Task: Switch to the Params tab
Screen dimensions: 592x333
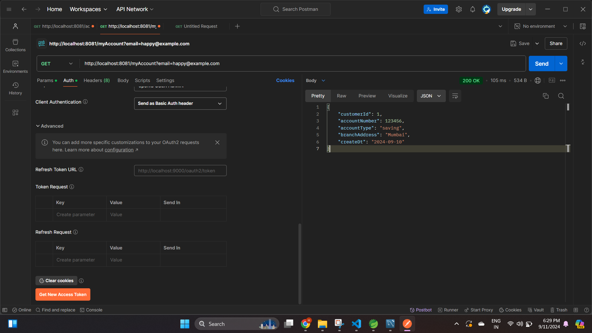Action: 47,80
